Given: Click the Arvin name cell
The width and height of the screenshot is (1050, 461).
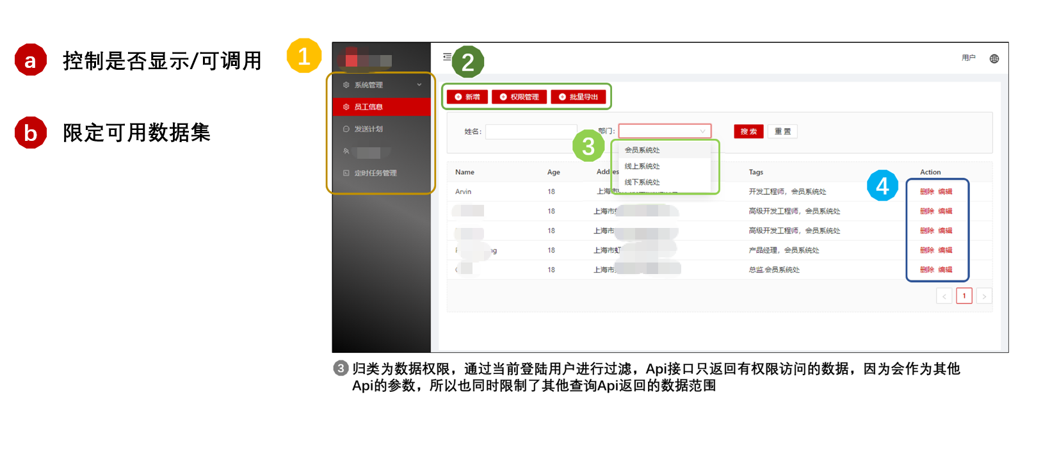Looking at the screenshot, I should [464, 191].
